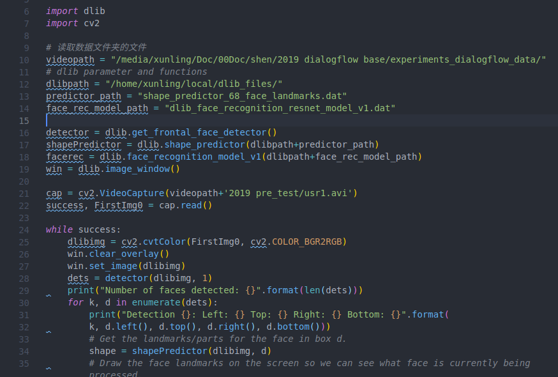Click 'shape' variable on line 34
This screenshot has width=558, height=377.
click(x=103, y=351)
